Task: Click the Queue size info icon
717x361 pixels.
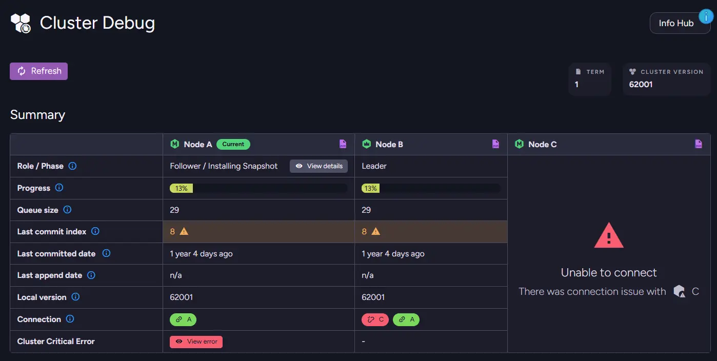Action: pyautogui.click(x=67, y=210)
